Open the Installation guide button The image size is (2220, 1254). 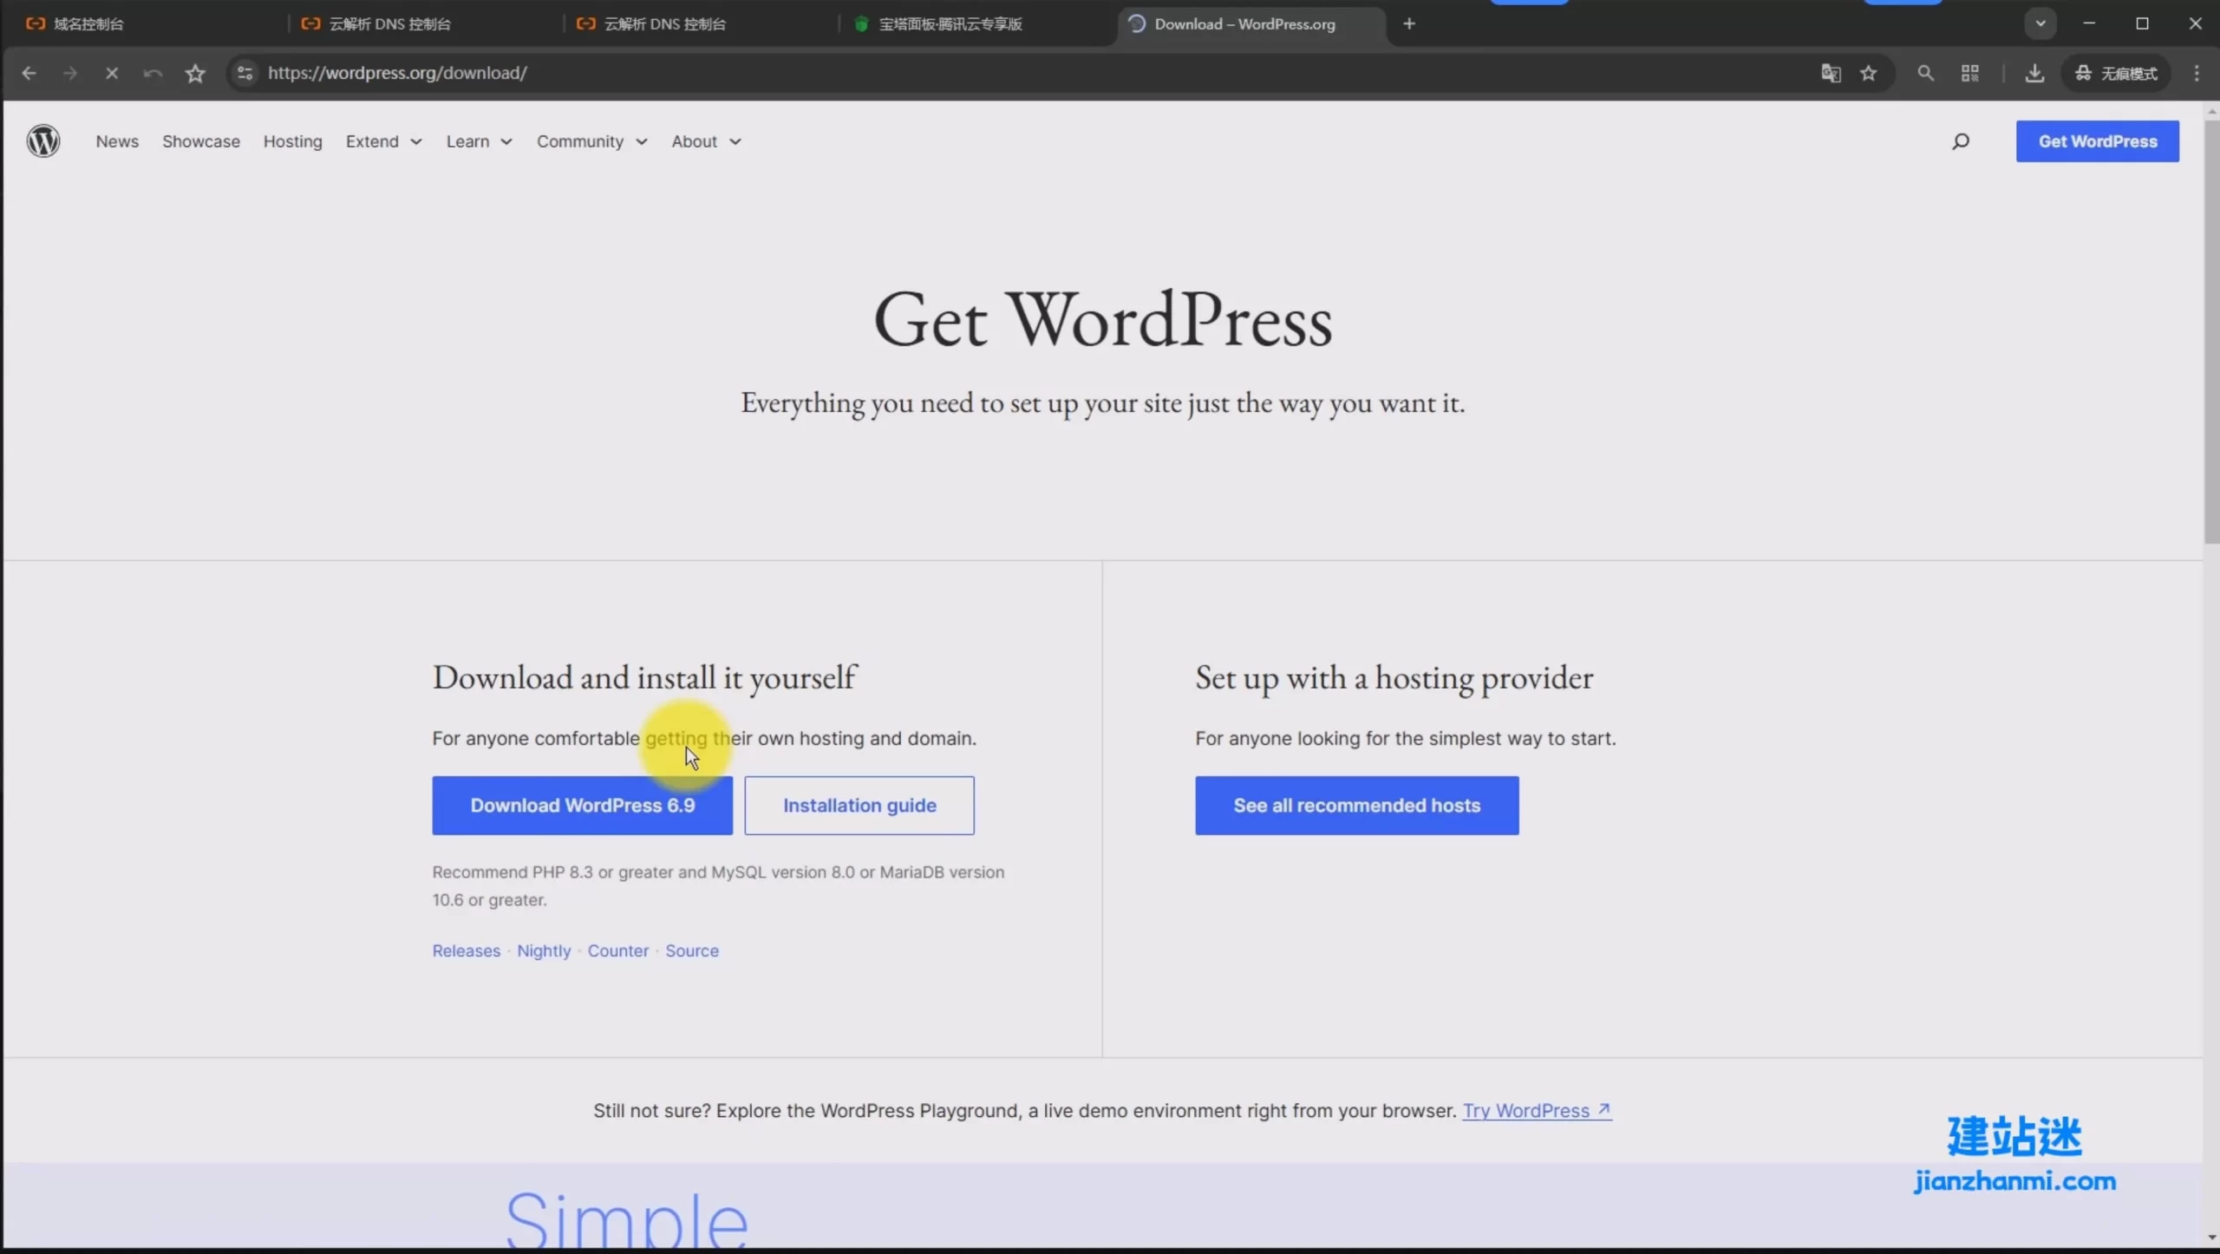click(x=859, y=806)
